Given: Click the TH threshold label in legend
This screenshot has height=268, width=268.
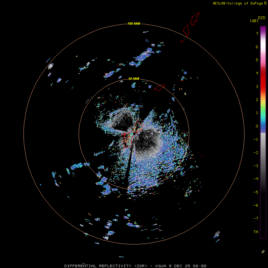Looking at the screenshot, I should 256,232.
